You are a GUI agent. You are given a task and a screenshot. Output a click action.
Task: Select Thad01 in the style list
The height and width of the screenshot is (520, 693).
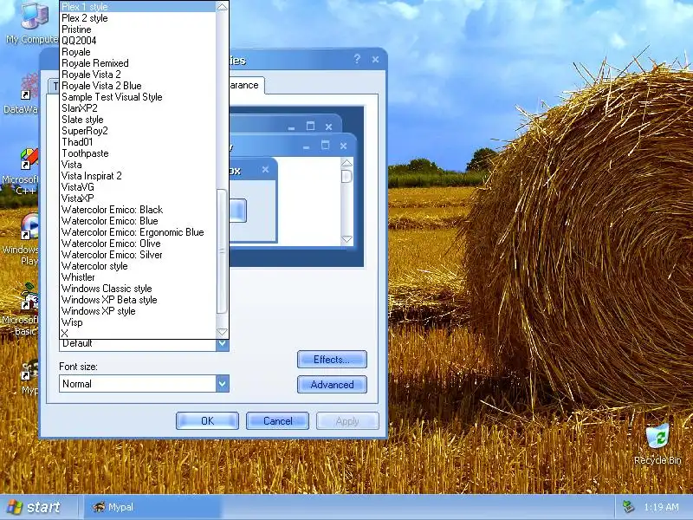(138, 142)
